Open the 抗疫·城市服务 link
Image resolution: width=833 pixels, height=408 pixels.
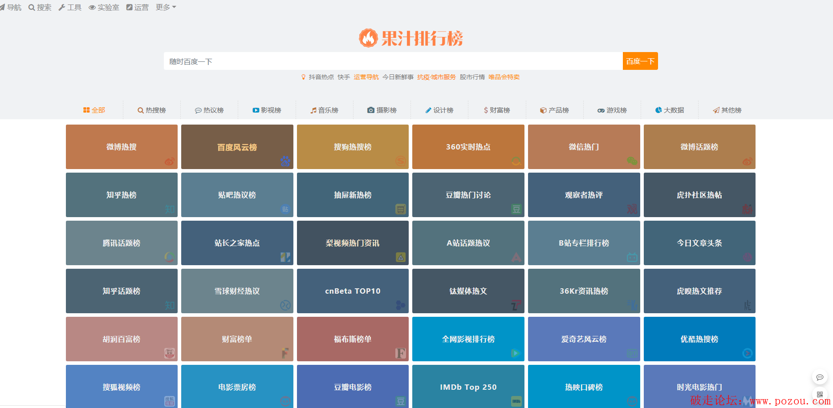click(436, 77)
